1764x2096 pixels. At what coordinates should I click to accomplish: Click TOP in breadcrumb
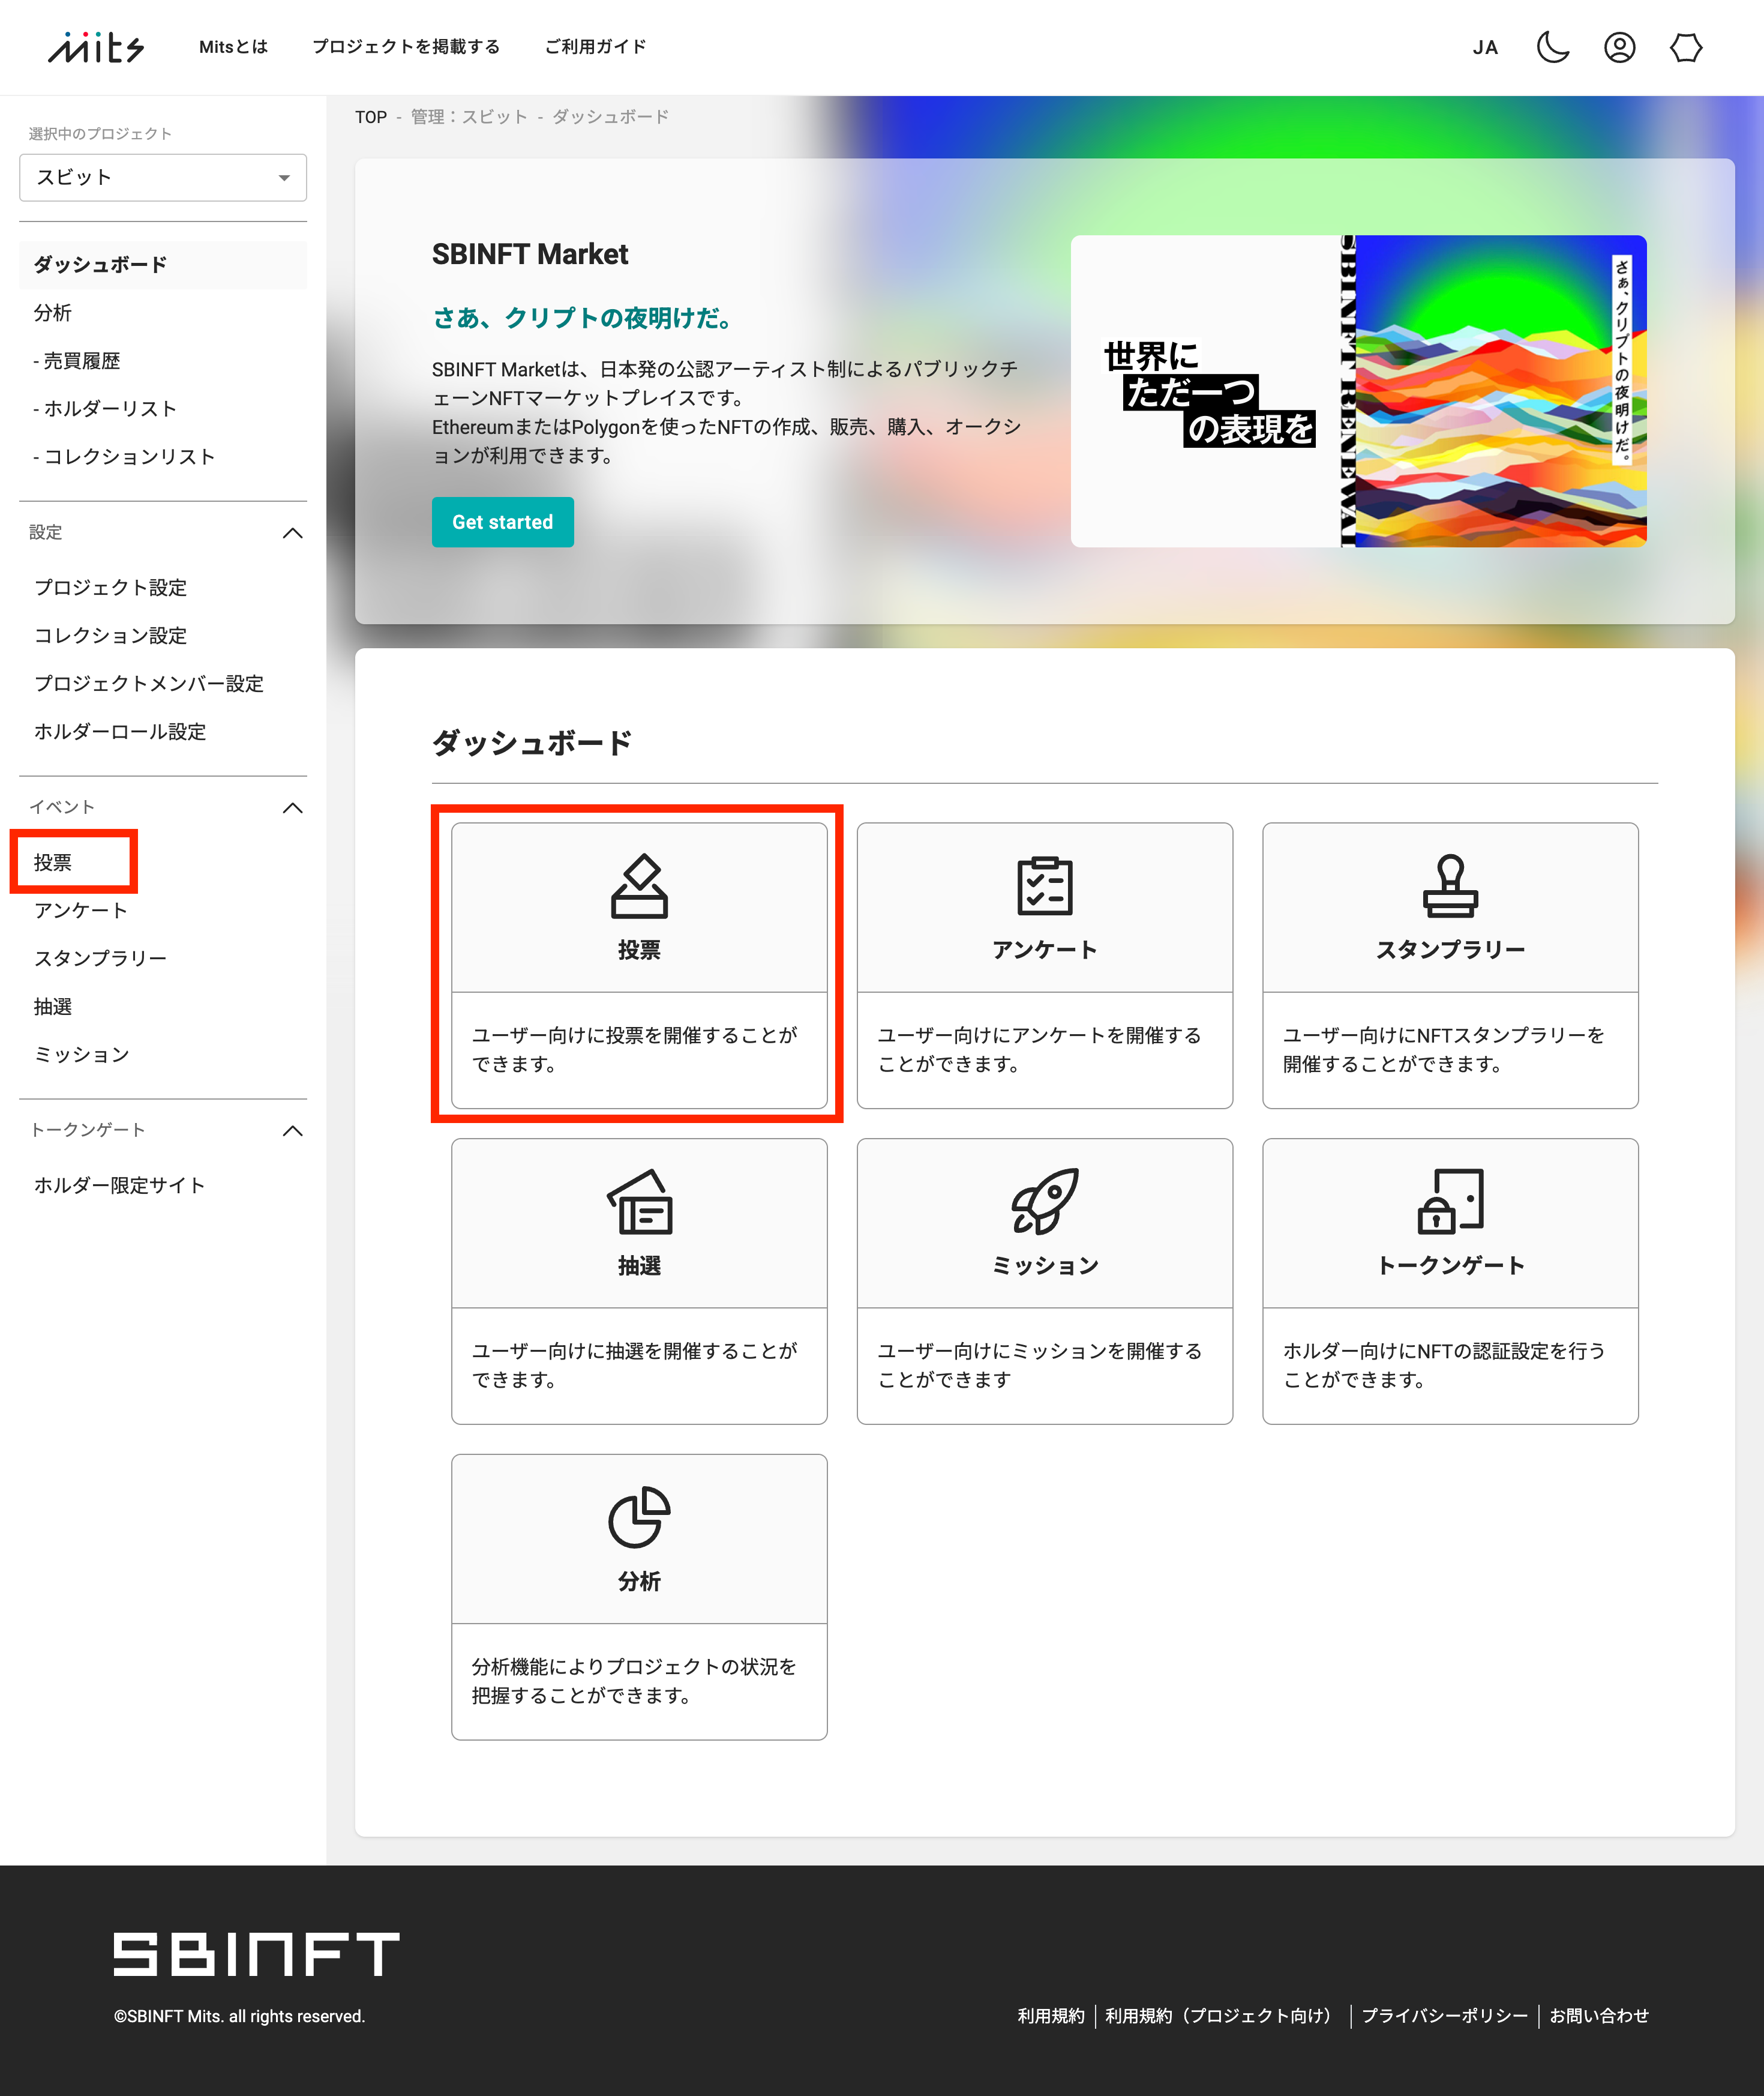pos(371,117)
